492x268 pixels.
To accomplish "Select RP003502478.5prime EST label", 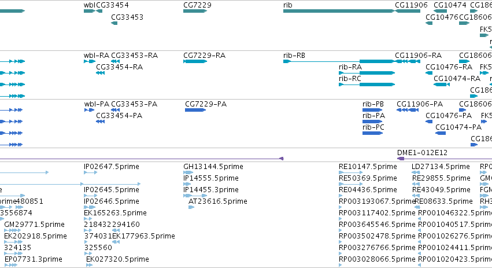I will point(377,237).
